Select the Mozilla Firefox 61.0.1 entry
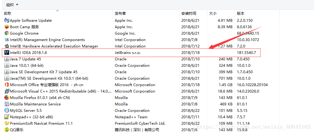The width and height of the screenshot is (314, 133). (40, 97)
